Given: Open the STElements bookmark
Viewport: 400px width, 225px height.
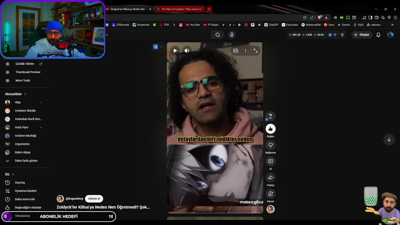Looking at the screenshot, I should (121, 25).
